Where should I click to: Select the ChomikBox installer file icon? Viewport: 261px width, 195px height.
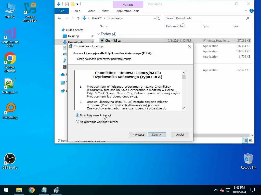(102, 40)
